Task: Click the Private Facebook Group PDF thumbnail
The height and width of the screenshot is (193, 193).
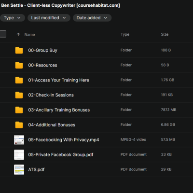Action: [19, 154]
